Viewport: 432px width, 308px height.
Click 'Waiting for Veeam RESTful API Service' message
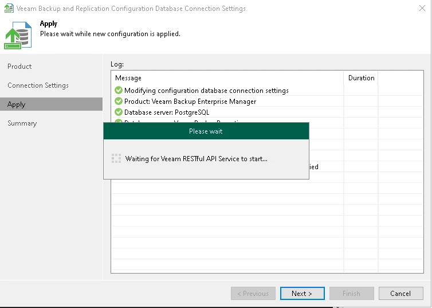point(196,159)
